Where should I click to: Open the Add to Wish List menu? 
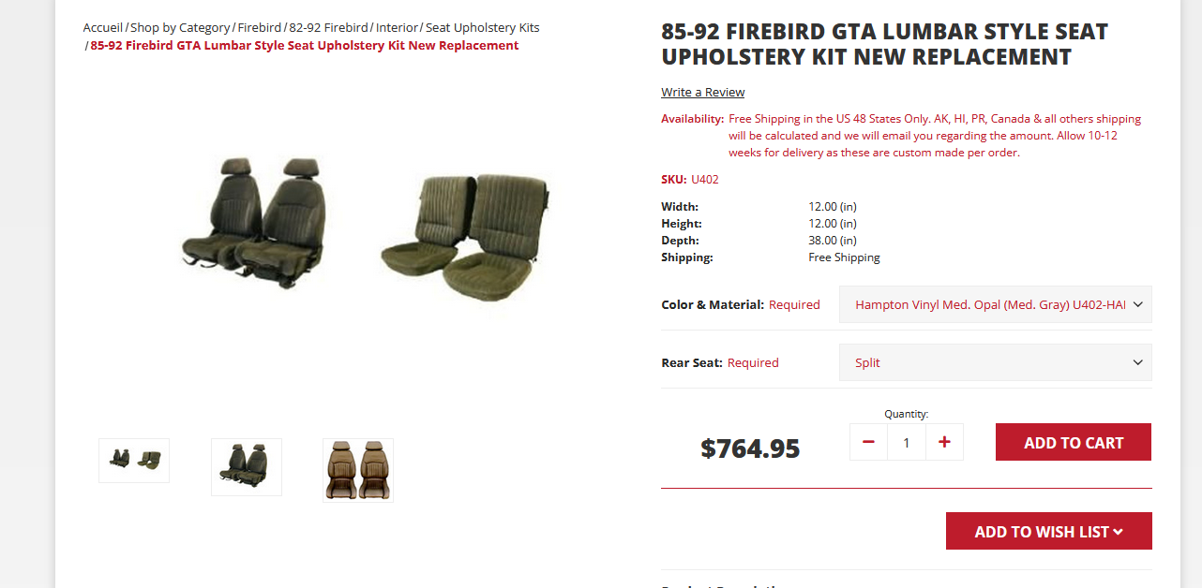pyautogui.click(x=1048, y=531)
